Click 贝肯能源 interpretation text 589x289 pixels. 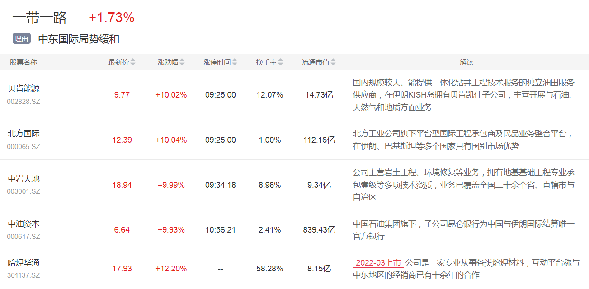(464, 95)
